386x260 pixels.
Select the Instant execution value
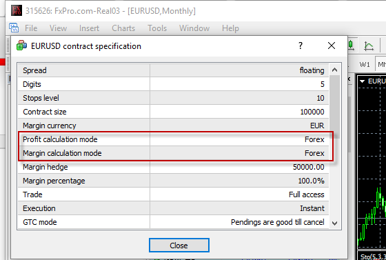(312, 208)
